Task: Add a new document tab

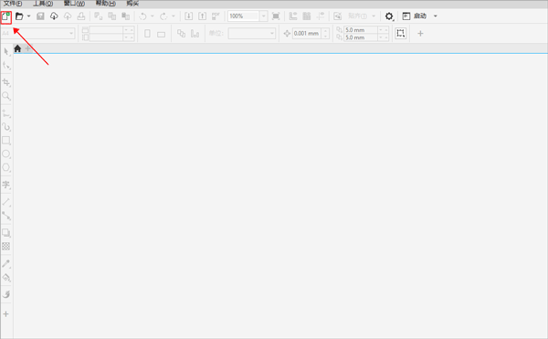Action: 27,48
